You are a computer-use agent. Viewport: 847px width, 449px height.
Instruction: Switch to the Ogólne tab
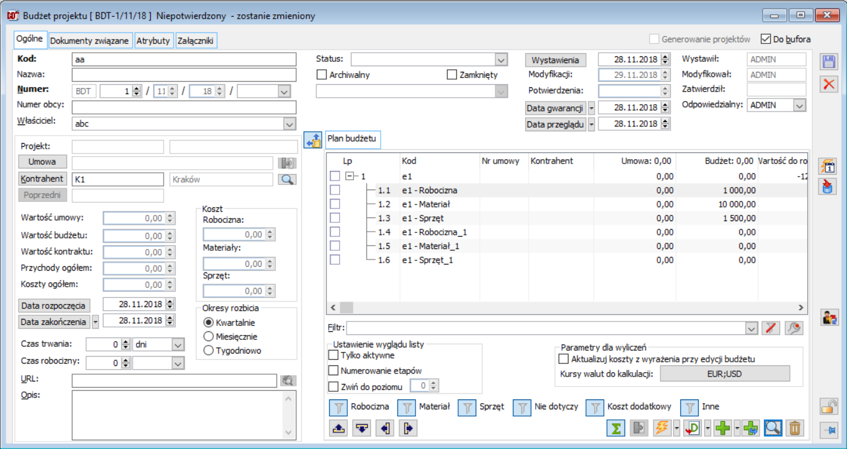(30, 39)
